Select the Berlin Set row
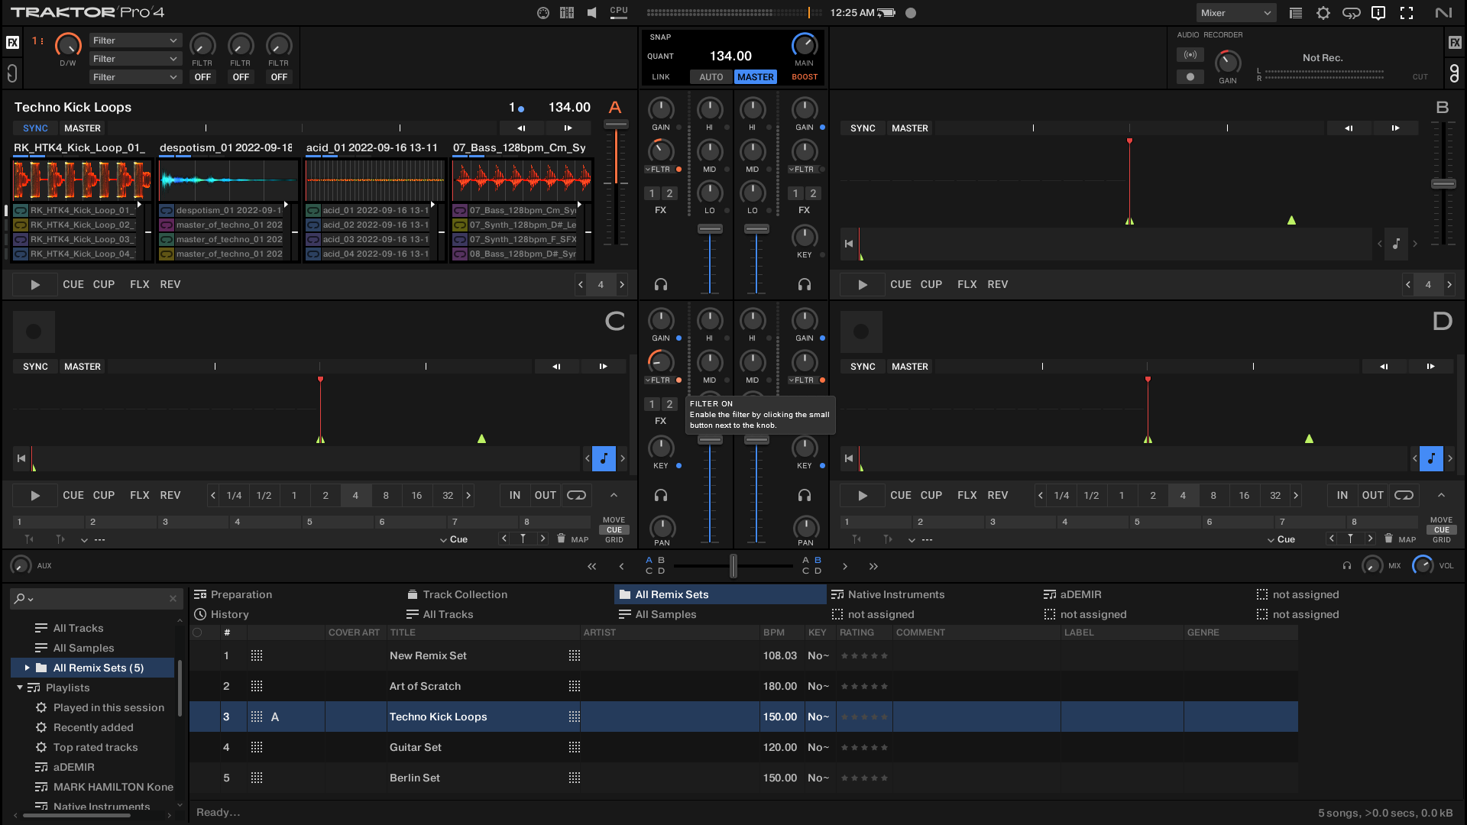The image size is (1467, 825). (x=743, y=778)
